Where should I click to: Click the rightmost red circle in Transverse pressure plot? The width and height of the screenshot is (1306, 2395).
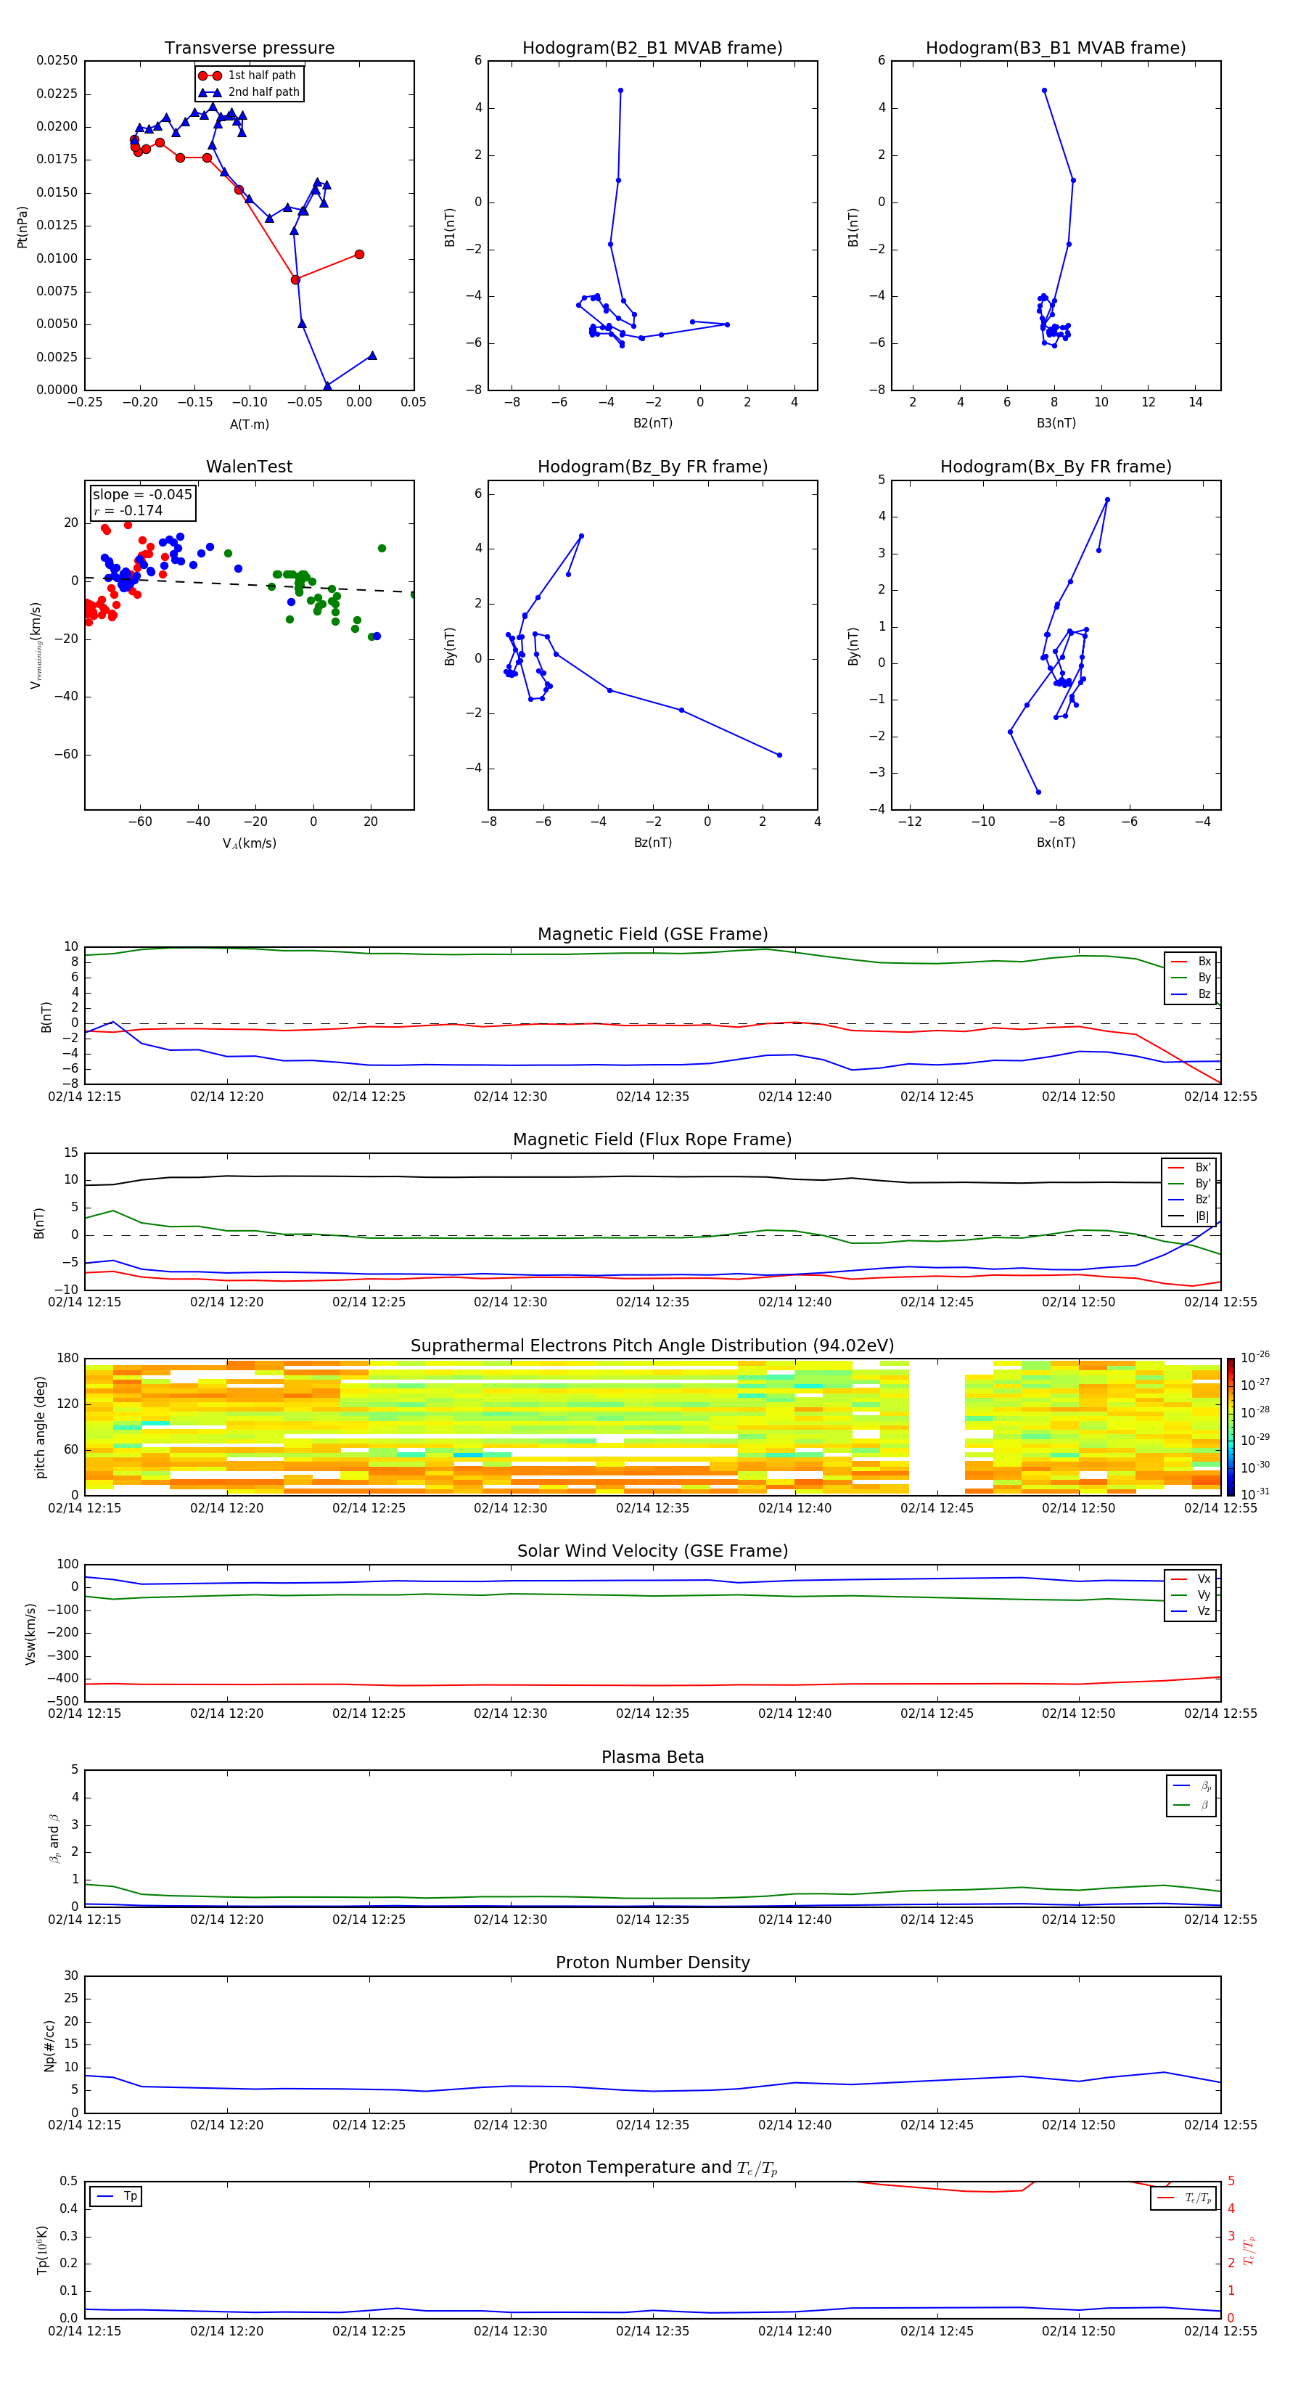(x=359, y=255)
